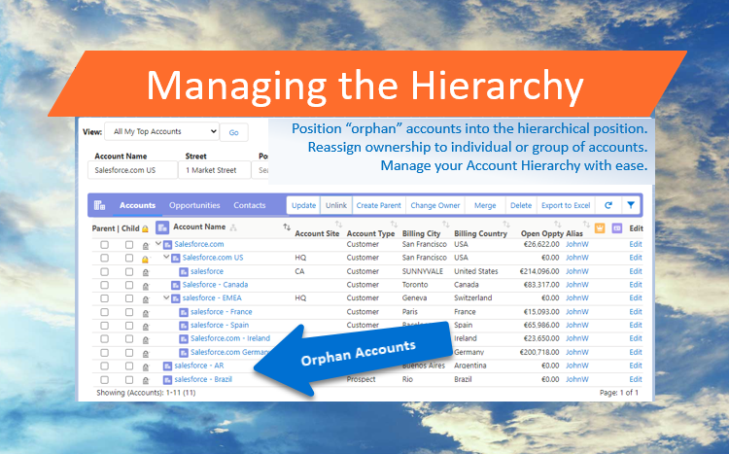Click the purple card column icon
Viewport: 729px width, 454px height.
click(616, 228)
